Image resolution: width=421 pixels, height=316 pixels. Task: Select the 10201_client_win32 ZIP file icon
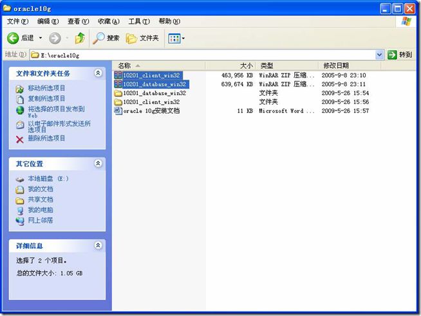point(118,75)
